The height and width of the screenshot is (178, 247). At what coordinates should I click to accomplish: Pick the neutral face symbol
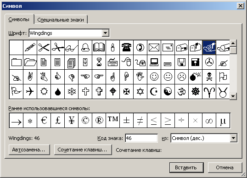(168, 77)
